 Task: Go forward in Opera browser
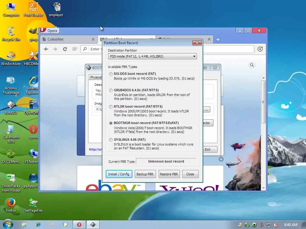55,49
